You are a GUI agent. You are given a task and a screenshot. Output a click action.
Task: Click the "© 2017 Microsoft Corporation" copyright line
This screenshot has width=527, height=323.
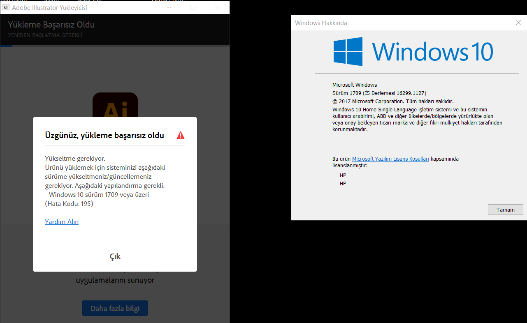(368, 101)
